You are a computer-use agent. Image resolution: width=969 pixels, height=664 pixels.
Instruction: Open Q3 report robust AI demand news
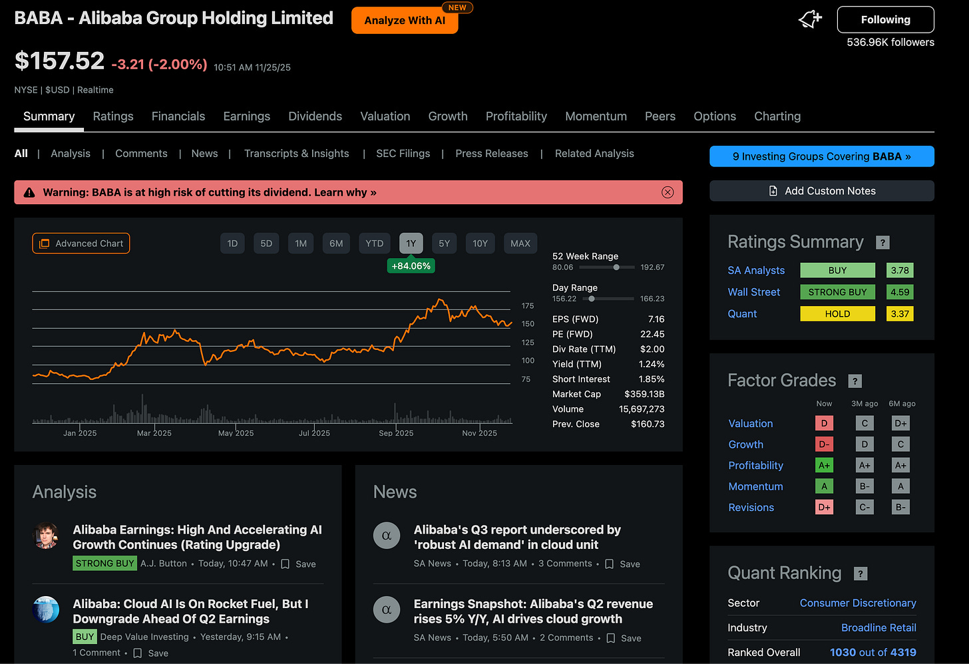tap(517, 538)
